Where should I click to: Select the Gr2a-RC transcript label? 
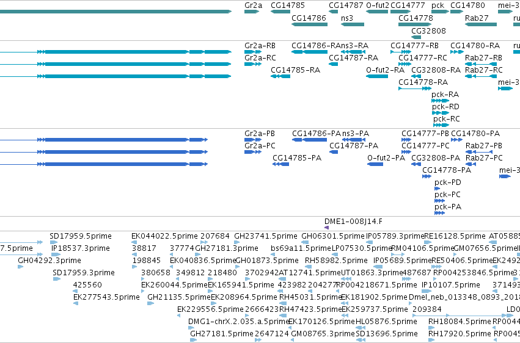260,58
